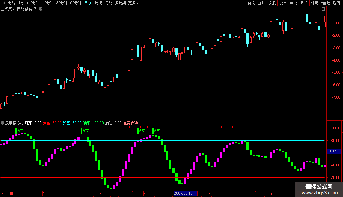
Task: Select the 30分钟 period
Action: (62, 3)
